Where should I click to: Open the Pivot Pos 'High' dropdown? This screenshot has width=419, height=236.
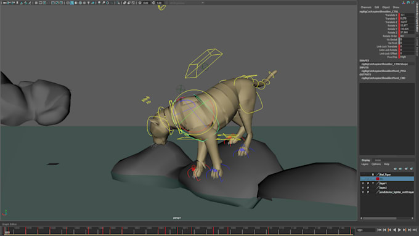point(407,57)
